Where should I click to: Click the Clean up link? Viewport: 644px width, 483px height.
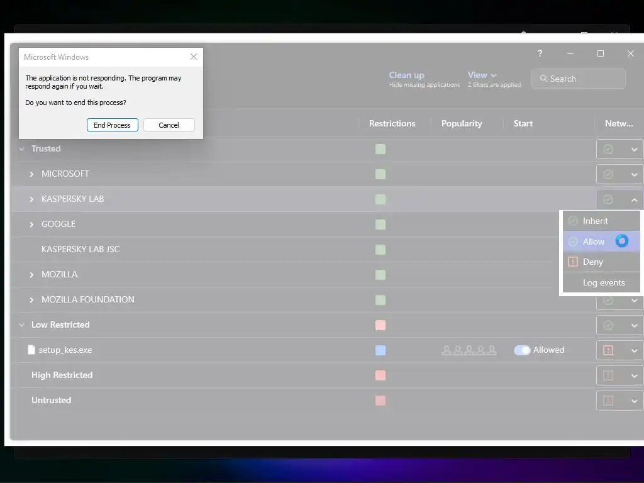click(407, 75)
